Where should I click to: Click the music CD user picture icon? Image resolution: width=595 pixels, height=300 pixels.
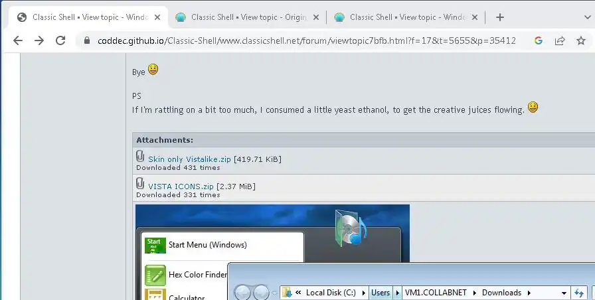pos(350,229)
